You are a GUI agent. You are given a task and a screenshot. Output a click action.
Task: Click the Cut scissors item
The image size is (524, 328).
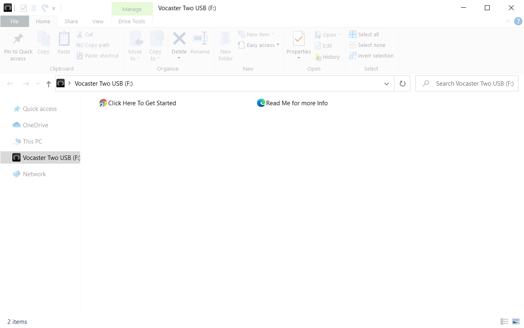pos(85,35)
